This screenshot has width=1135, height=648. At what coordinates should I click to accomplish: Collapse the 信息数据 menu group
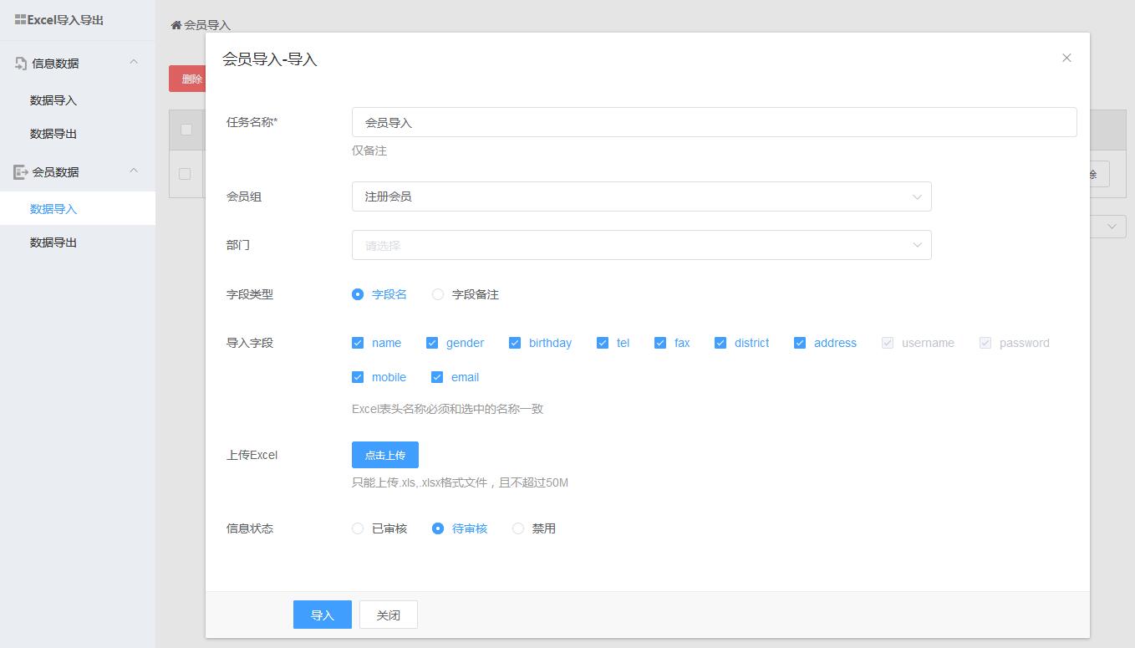click(134, 63)
